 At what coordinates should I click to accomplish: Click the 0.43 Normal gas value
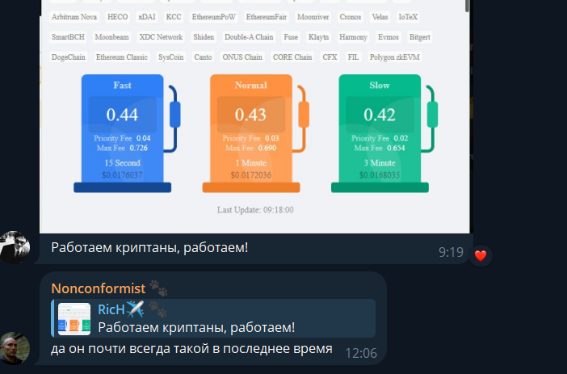pyautogui.click(x=250, y=115)
